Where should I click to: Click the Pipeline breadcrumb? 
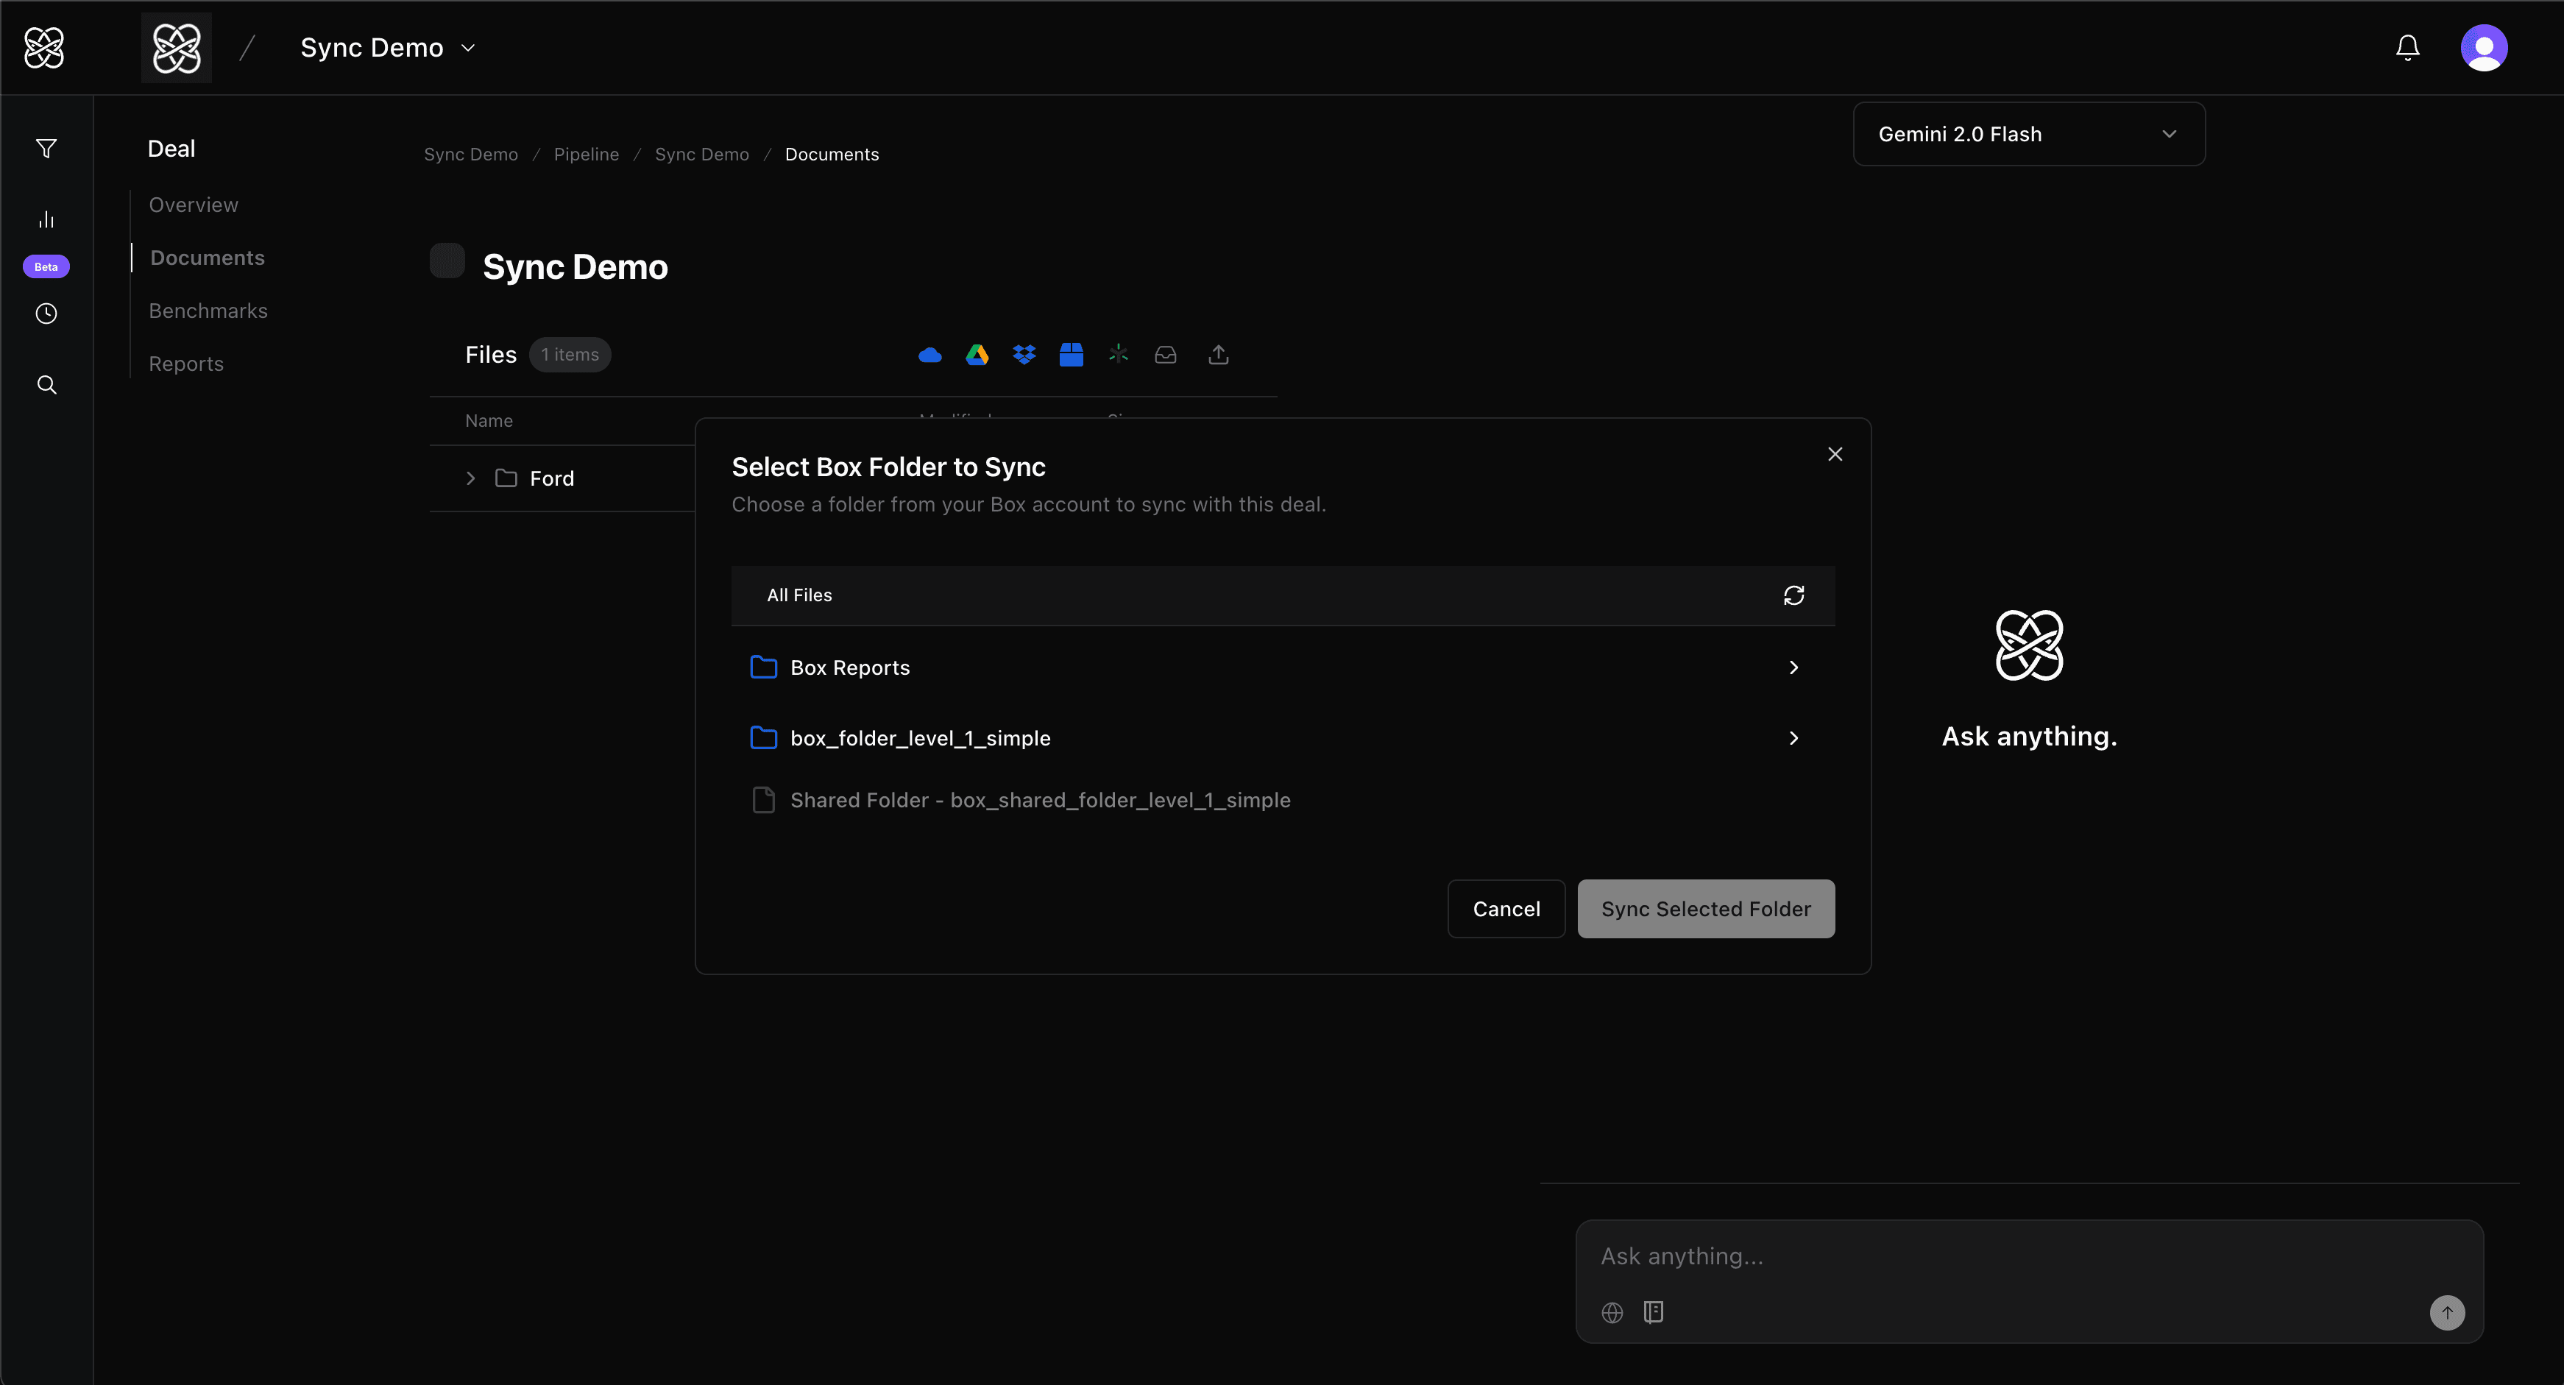click(587, 155)
